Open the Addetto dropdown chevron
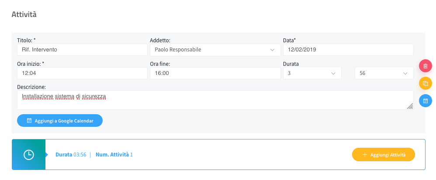Image resolution: width=436 pixels, height=180 pixels. coord(272,50)
